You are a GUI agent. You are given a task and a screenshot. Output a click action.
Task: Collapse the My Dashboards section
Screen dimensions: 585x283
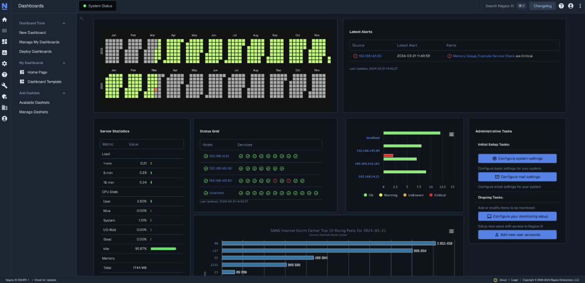point(64,63)
